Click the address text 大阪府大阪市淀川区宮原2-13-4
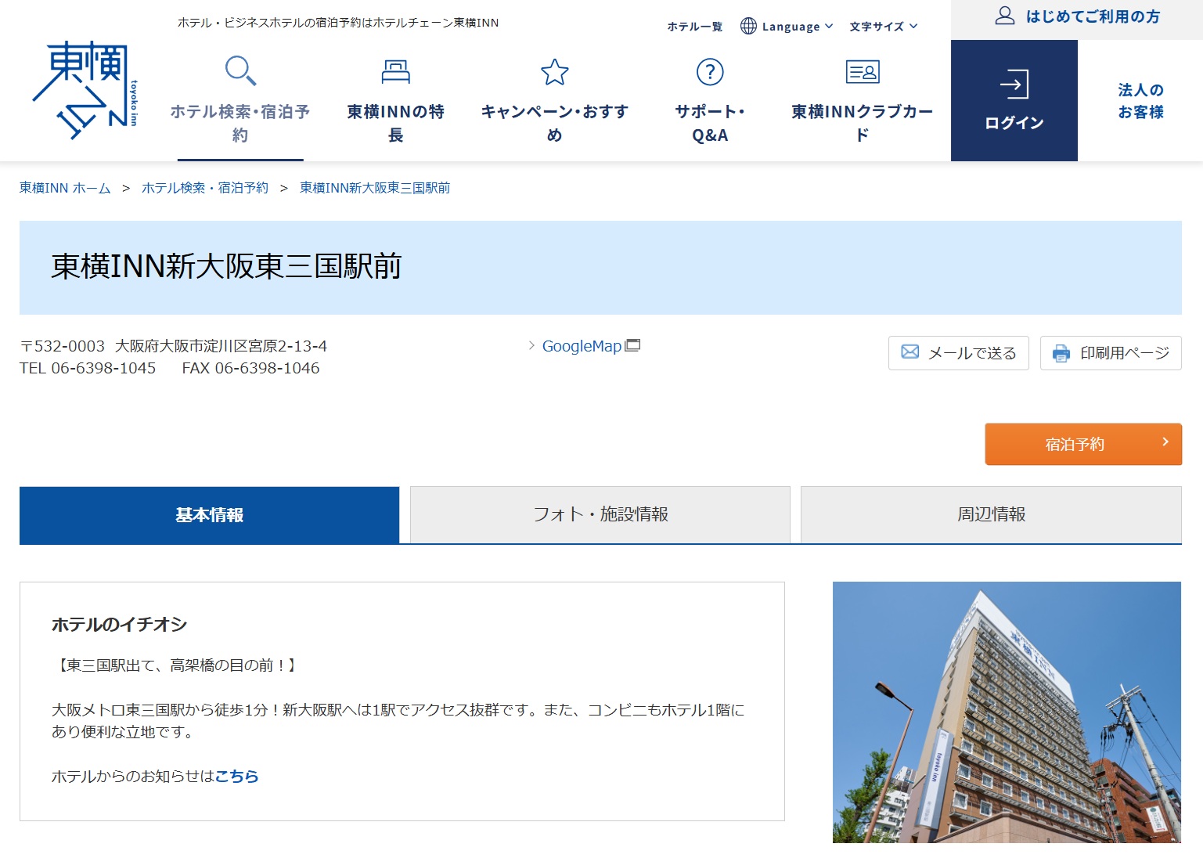This screenshot has width=1203, height=858. click(x=221, y=346)
